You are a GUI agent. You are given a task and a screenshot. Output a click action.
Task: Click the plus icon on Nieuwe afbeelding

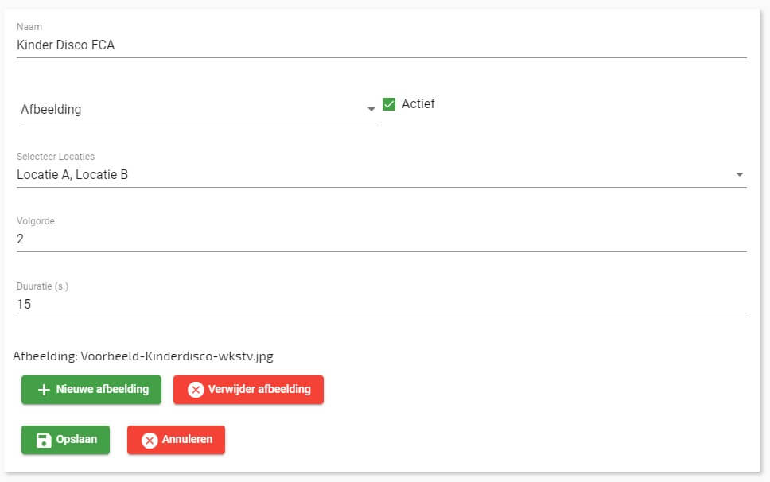[45, 390]
